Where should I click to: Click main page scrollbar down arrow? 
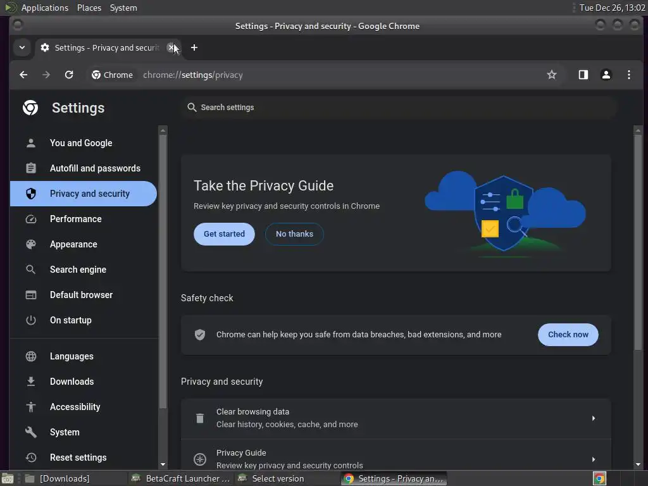click(x=638, y=464)
